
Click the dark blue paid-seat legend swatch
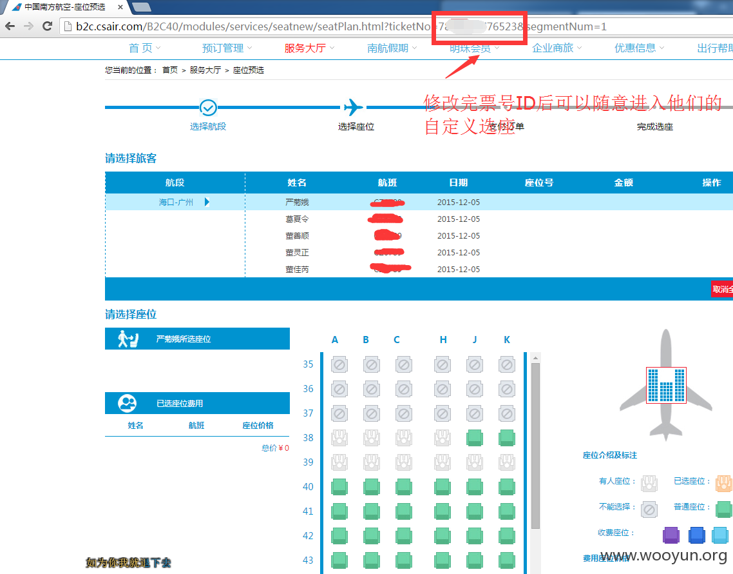pyautogui.click(x=696, y=535)
